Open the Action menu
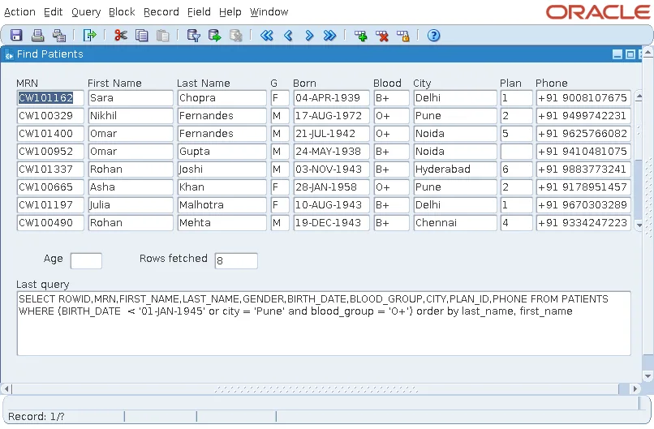This screenshot has height=429, width=654. (19, 12)
